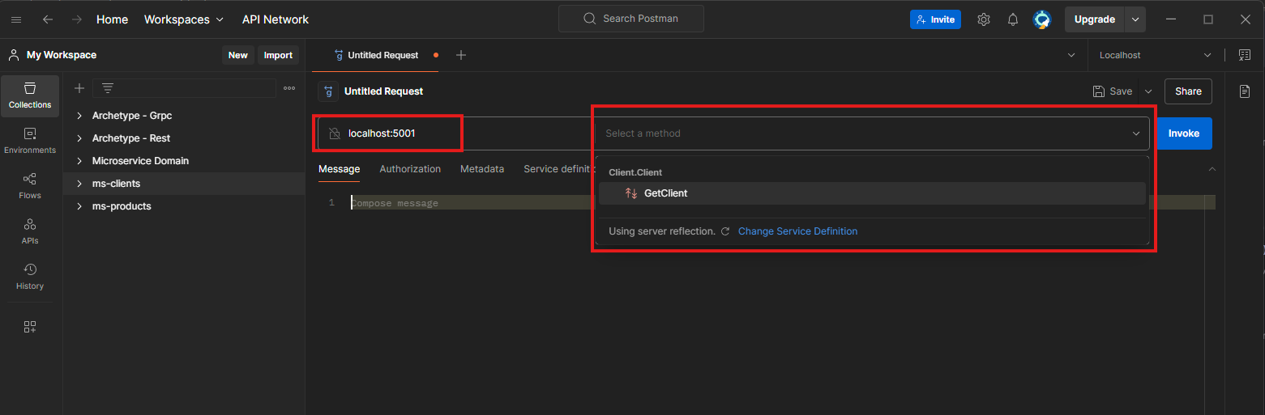Screen dimensions: 1265x415
Task: Open the Environments sidebar tab
Action: coord(30,141)
